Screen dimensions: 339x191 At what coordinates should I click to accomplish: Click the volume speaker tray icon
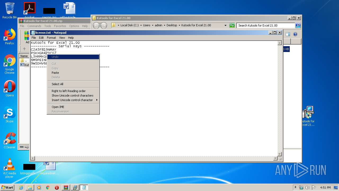pyautogui.click(x=307, y=188)
